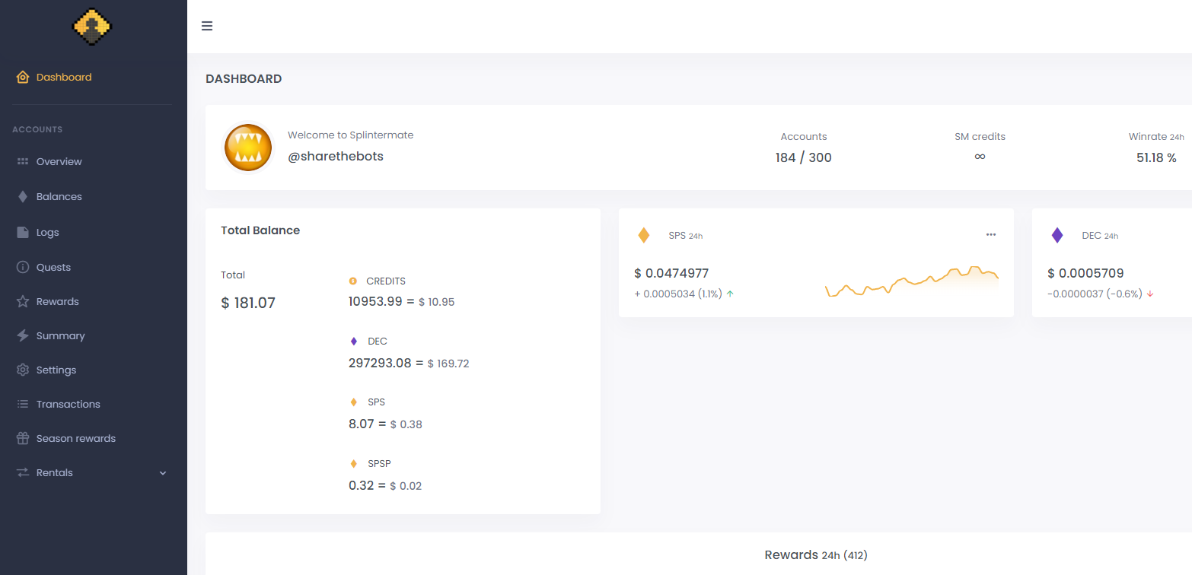The image size is (1192, 575).
Task: Click the hamburger menu icon
Action: (207, 26)
